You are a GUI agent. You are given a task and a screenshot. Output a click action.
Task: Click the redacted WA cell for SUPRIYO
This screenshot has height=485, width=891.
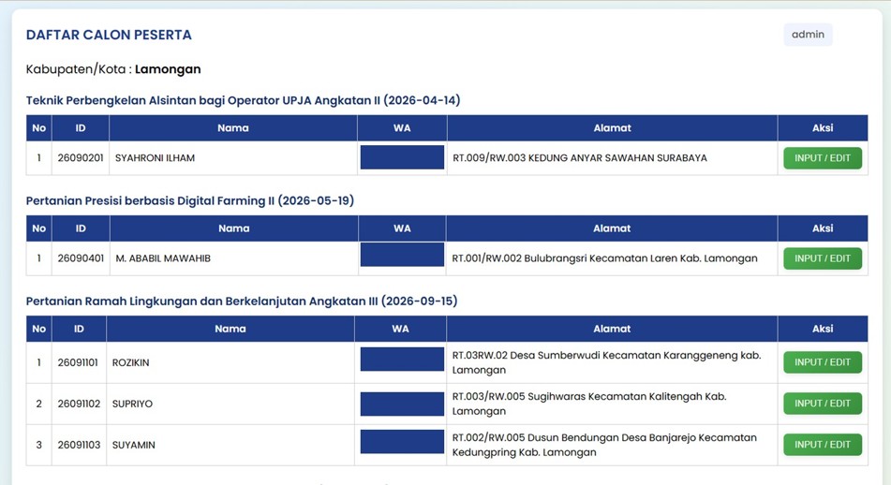coord(402,404)
